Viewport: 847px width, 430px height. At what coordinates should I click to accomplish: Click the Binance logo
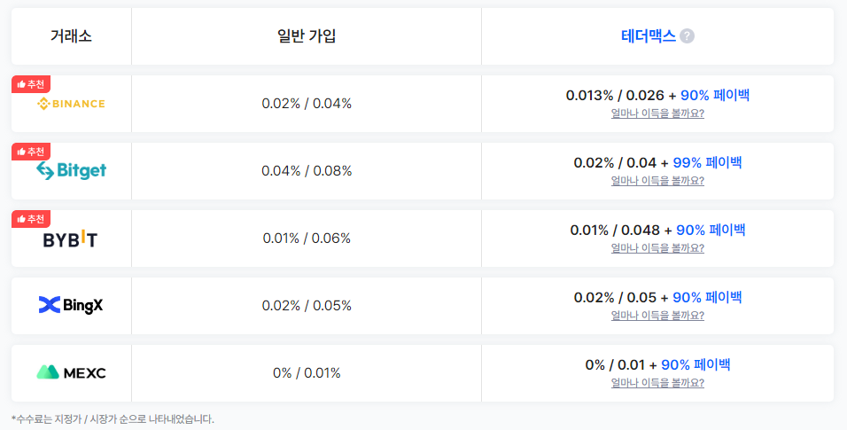coord(71,104)
